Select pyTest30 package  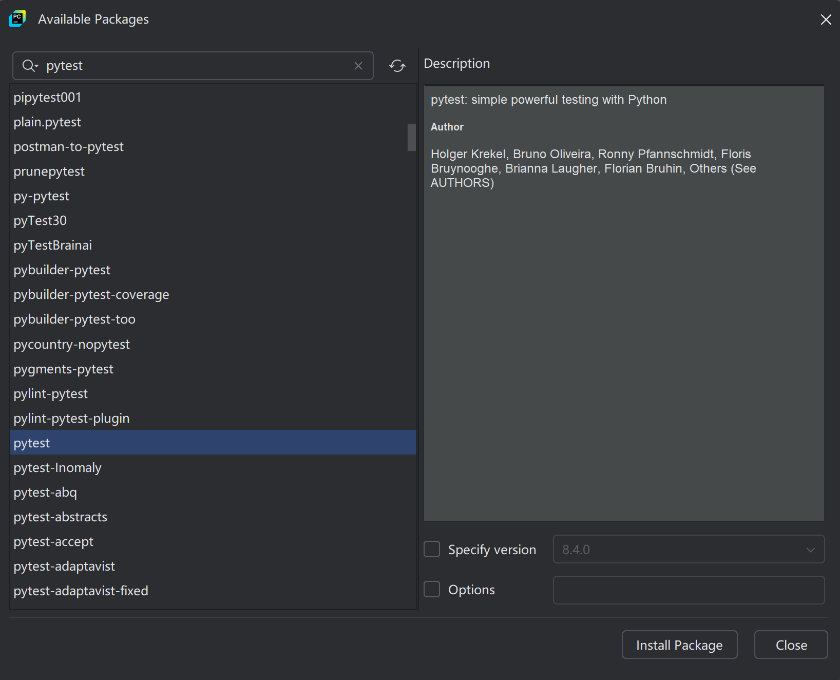tap(213, 220)
